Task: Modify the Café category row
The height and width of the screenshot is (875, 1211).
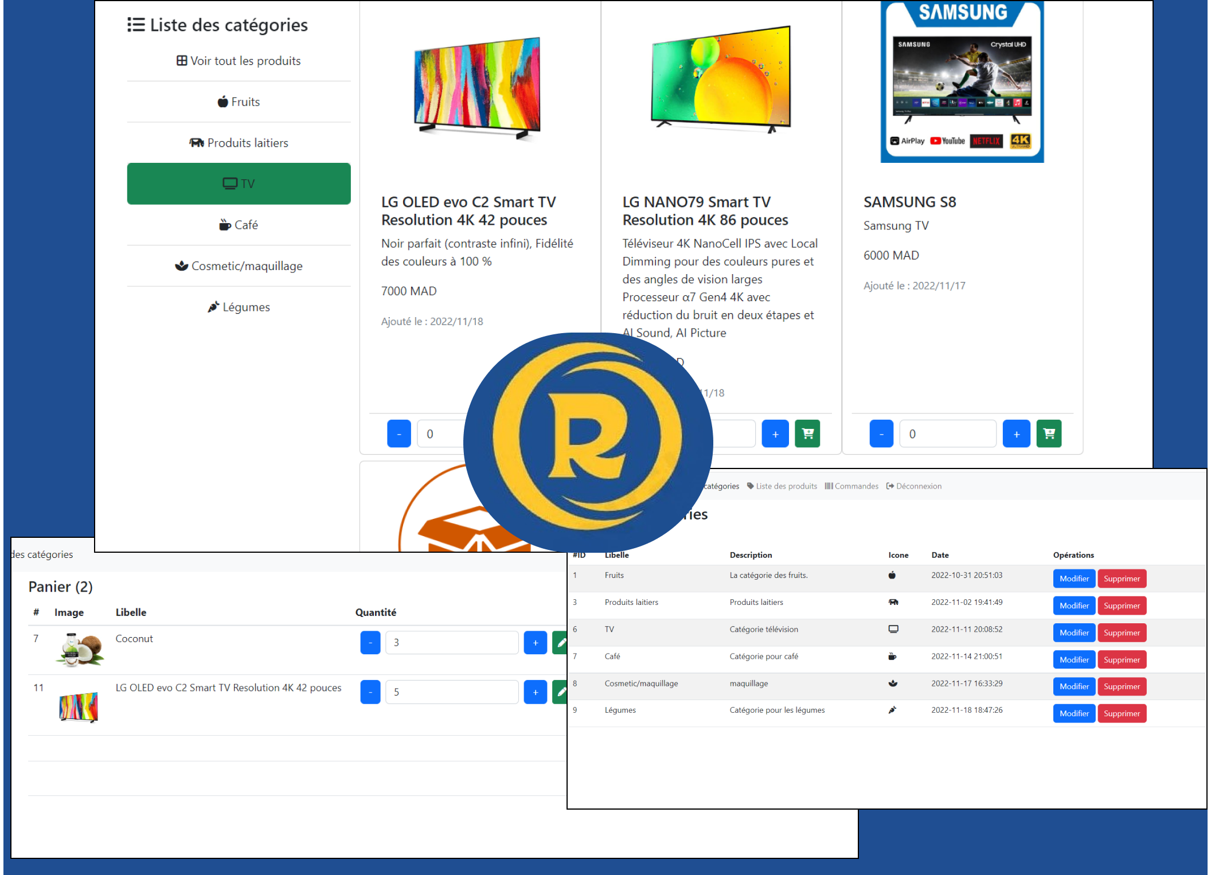Action: (1074, 659)
